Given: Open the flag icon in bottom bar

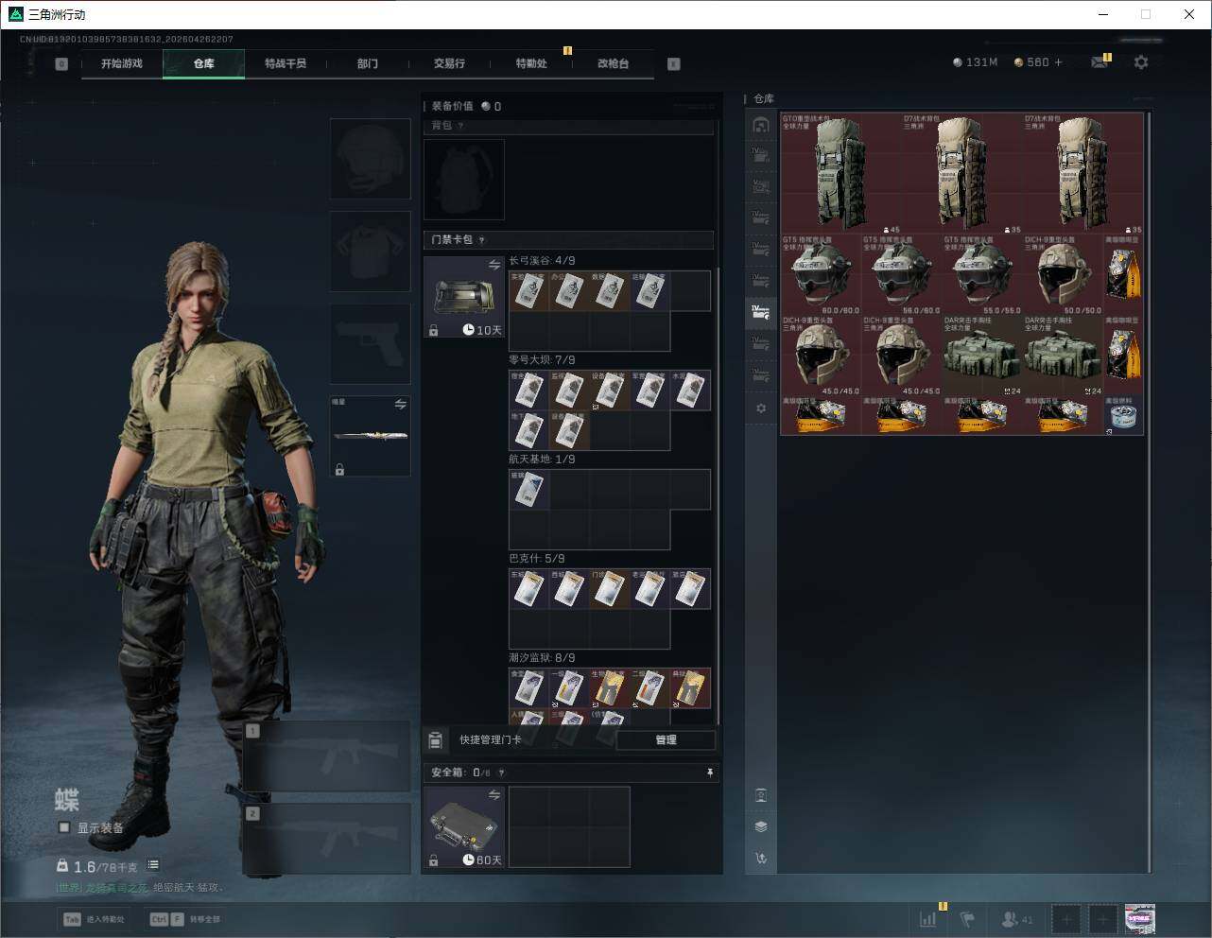Looking at the screenshot, I should (x=967, y=918).
